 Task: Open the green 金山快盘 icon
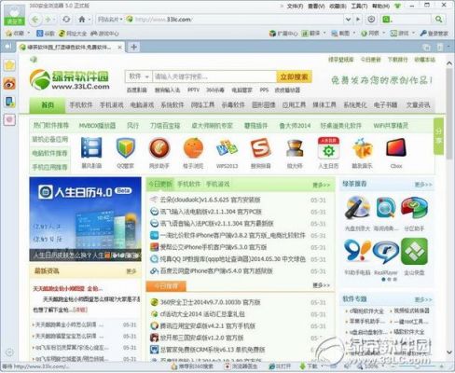[414, 252]
